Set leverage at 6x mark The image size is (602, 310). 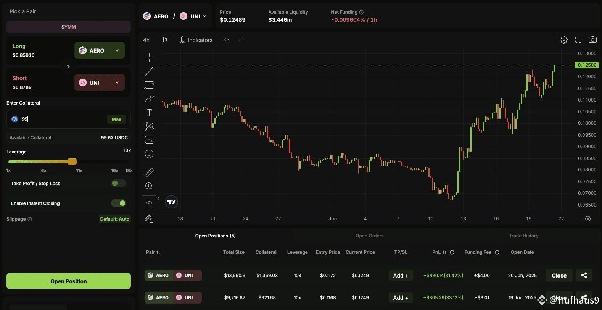(44, 171)
